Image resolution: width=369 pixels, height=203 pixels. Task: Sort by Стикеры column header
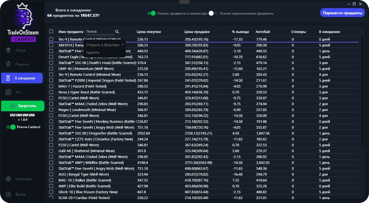[x=299, y=32]
